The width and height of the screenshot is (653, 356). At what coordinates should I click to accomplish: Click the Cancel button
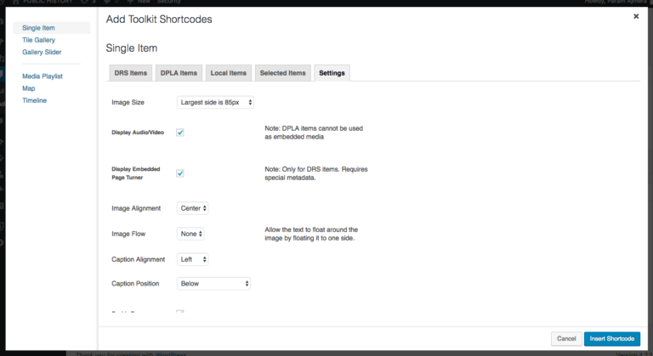(566, 338)
